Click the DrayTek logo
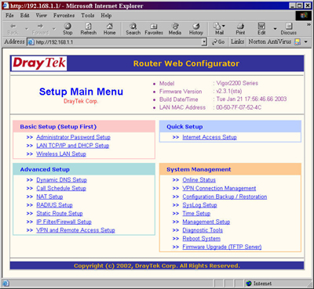Screen dimensions: 314x289 pos(39,63)
